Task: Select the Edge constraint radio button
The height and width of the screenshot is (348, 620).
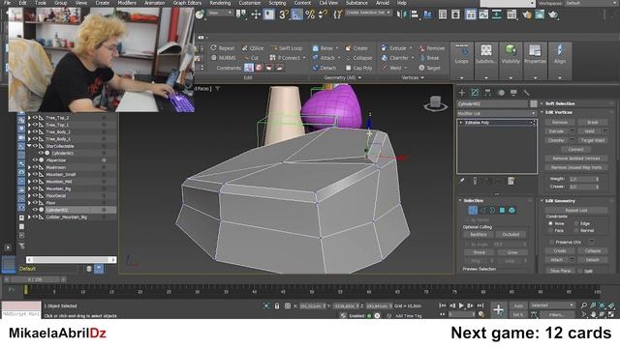Action: pyautogui.click(x=577, y=223)
